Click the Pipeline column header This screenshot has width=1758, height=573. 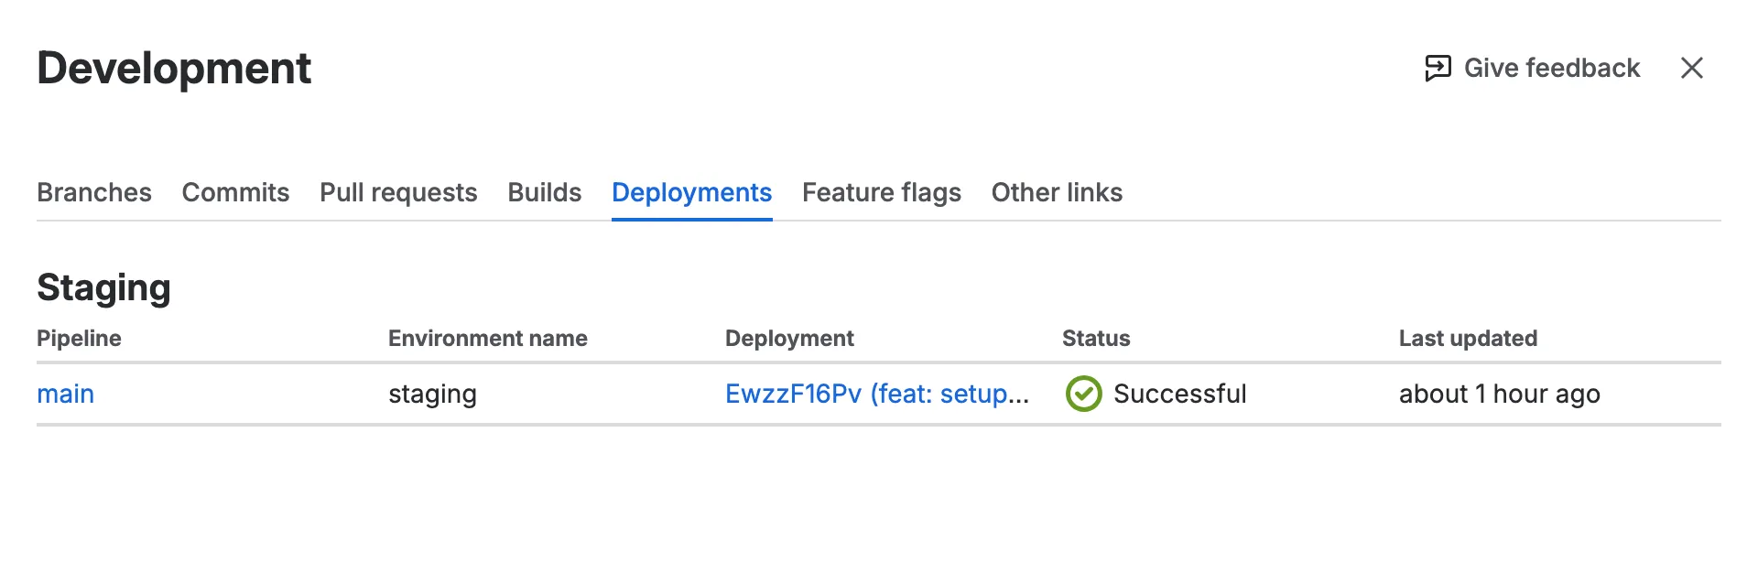click(x=80, y=338)
